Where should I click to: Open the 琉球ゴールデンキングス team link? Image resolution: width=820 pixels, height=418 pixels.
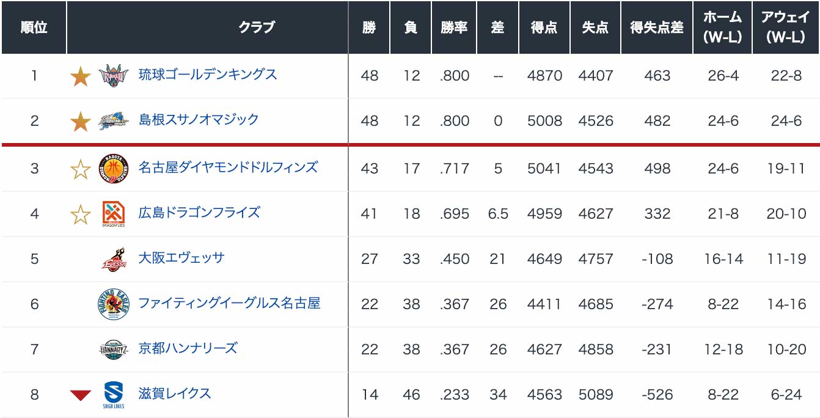point(208,75)
